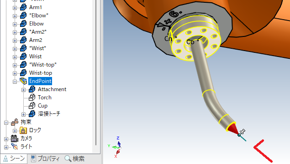Viewport: 290px width, 164px height.
Task: Click the Wrist-top part icon
Action: click(23, 73)
